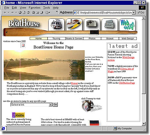Click the Web design graphic button
This screenshot has width=150, height=135.
click(x=128, y=24)
